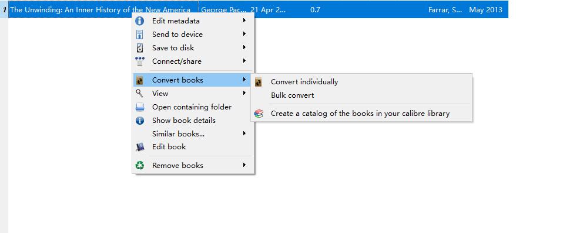Click the Connect/share icon
Viewport: 573px width, 233px height.
tap(140, 61)
